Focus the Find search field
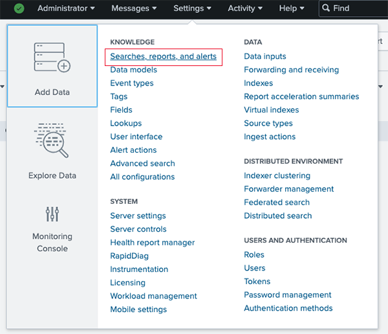 [x=354, y=8]
